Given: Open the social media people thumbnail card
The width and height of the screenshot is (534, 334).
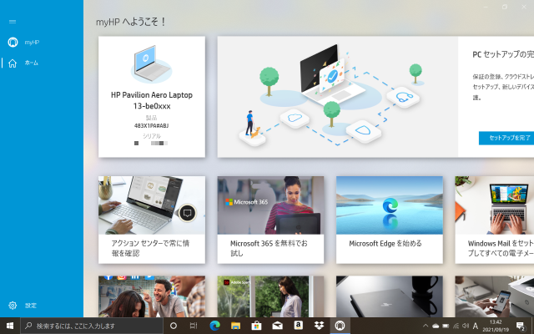Looking at the screenshot, I should [152, 296].
